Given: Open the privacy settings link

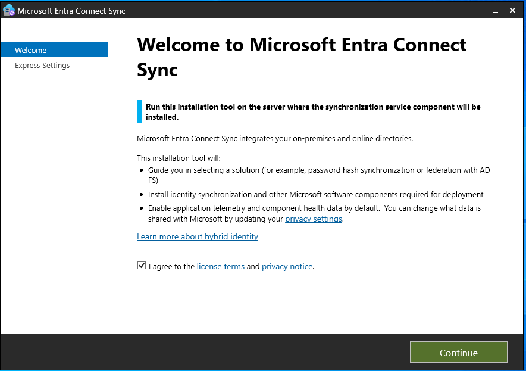Looking at the screenshot, I should [314, 219].
